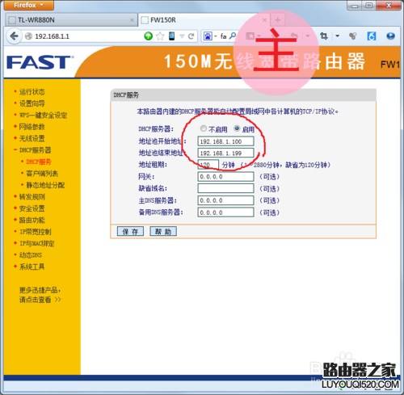Collapse the DHCP服务器 menu

click(35, 150)
